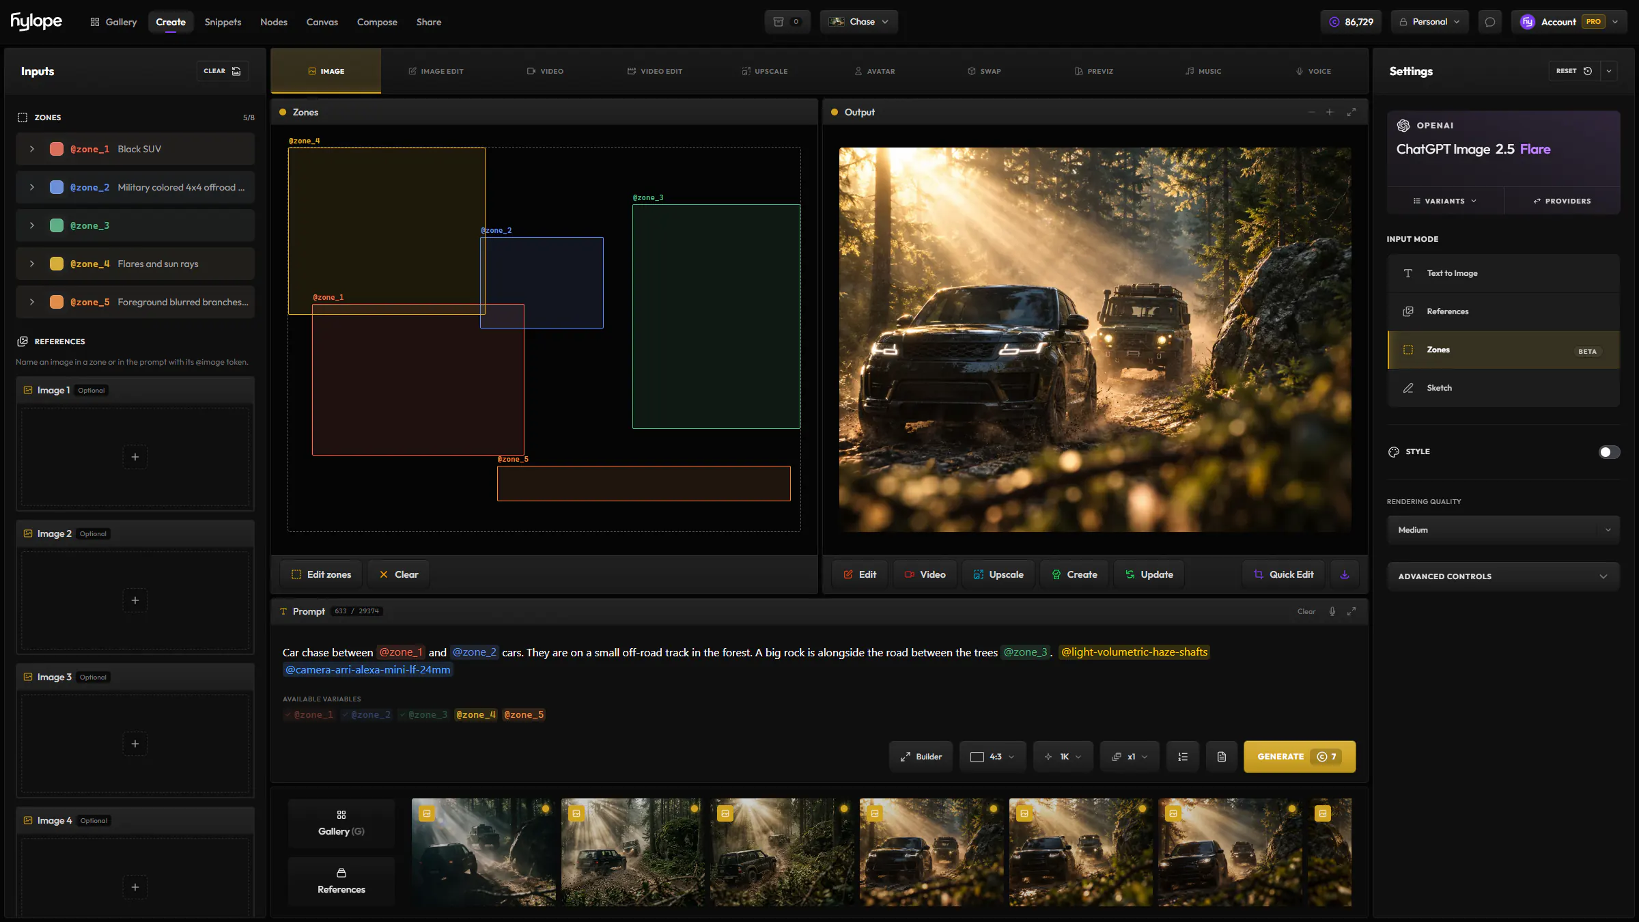This screenshot has width=1639, height=922.
Task: Insert @zone_4 variable chip
Action: pos(476,714)
